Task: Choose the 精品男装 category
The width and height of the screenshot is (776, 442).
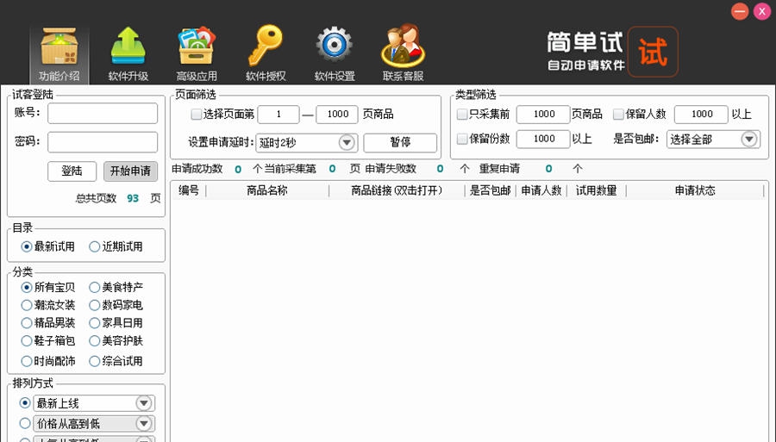Action: tap(27, 323)
